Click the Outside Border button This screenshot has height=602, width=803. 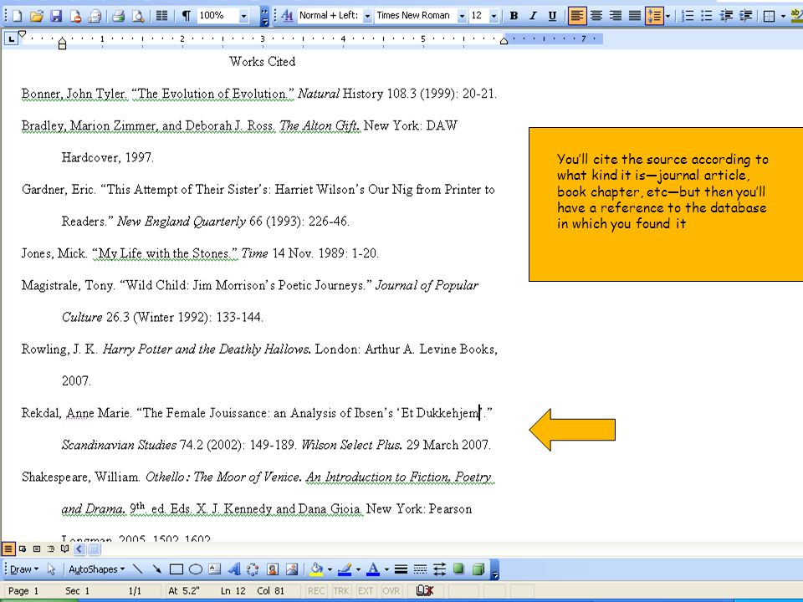770,16
